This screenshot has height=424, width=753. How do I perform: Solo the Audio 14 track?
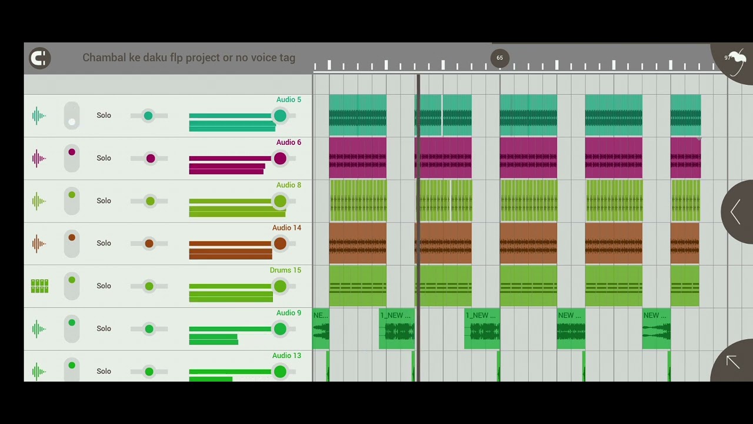point(104,243)
